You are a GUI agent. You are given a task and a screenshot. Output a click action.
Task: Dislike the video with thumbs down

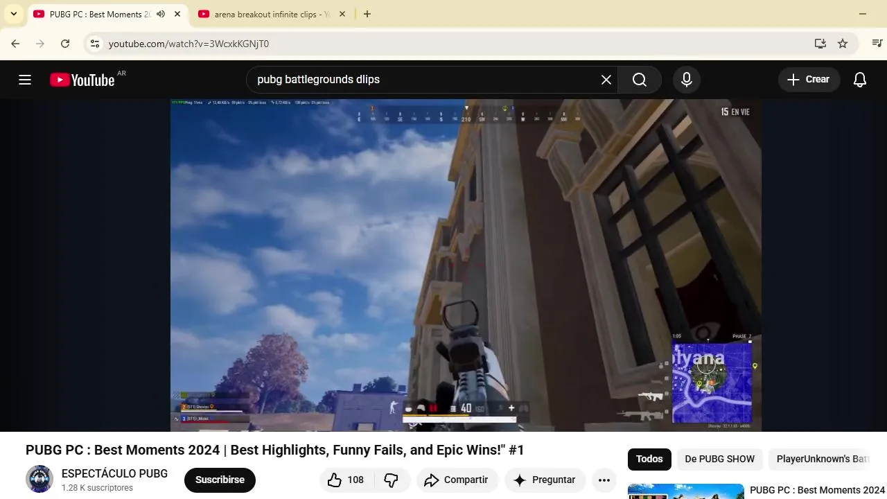pos(392,480)
